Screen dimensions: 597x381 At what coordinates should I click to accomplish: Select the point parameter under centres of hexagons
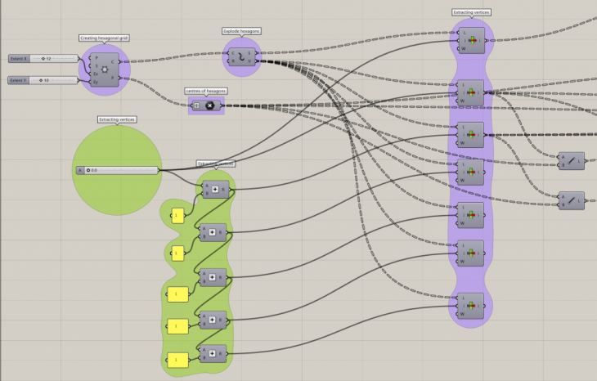click(x=196, y=105)
